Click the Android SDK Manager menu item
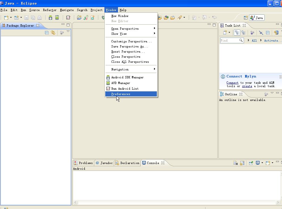The width and height of the screenshot is (282, 209). point(131,77)
